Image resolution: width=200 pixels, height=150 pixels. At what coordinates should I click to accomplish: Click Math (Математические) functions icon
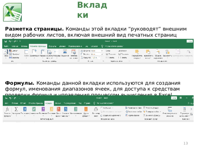click(76, 109)
